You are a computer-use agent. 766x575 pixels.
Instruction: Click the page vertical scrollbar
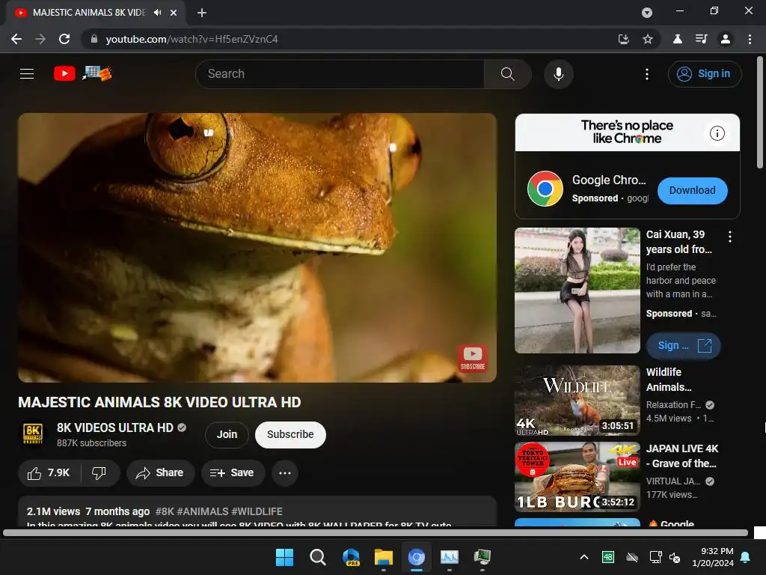[x=760, y=113]
